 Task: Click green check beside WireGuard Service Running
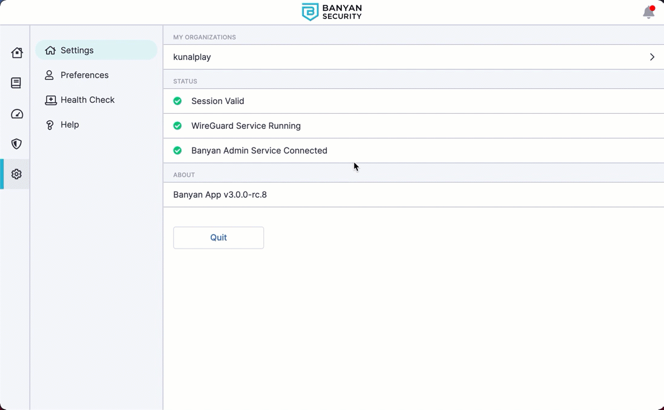pos(177,126)
